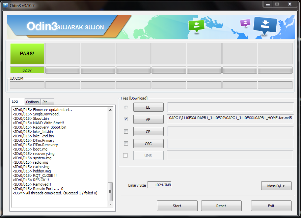Click the log scroll down arrow

pyautogui.click(x=110, y=204)
